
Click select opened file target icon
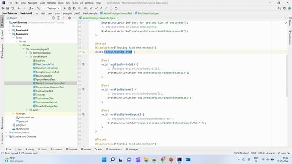(53, 18)
